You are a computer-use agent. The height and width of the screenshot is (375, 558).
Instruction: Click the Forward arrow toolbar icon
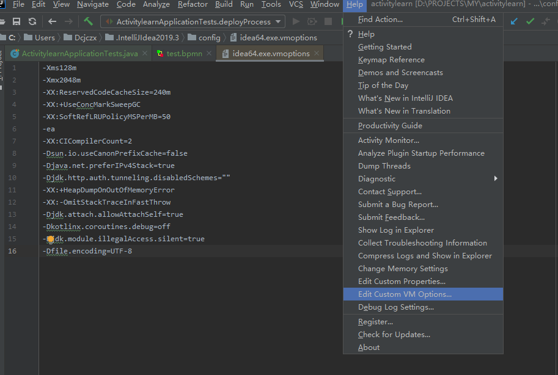(x=68, y=22)
